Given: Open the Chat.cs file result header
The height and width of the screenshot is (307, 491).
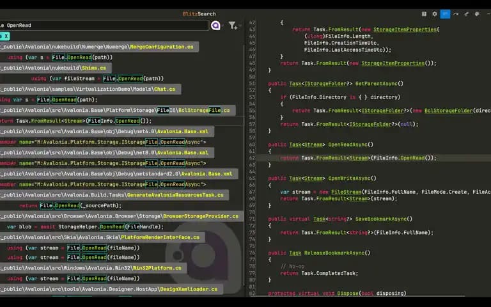Looking at the screenshot, I should (x=91, y=89).
